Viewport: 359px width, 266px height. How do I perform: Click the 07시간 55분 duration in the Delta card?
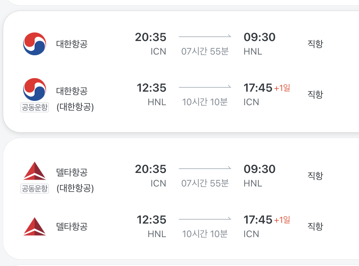(205, 183)
